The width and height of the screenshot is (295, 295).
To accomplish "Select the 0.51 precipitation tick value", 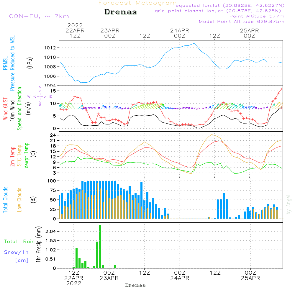I will click(x=51, y=259).
